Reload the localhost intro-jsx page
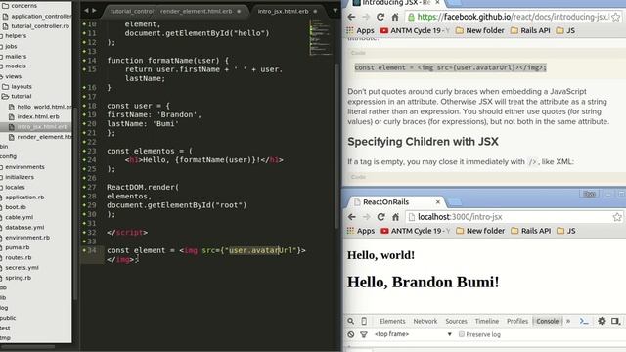 point(380,217)
